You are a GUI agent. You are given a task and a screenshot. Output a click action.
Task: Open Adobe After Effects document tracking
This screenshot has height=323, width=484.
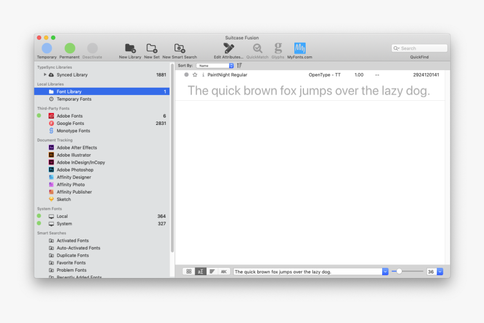pos(77,147)
